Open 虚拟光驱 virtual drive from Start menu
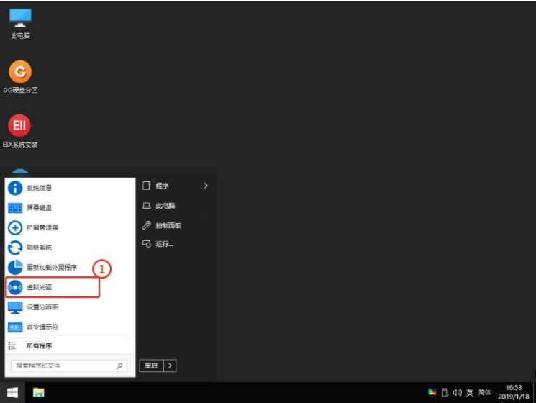The image size is (536, 403). 40,287
